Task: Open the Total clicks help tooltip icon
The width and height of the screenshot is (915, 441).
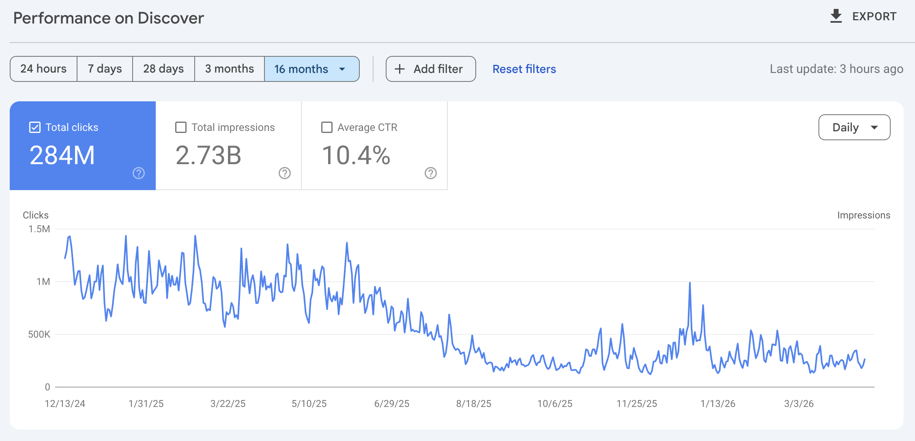Action: click(x=138, y=173)
